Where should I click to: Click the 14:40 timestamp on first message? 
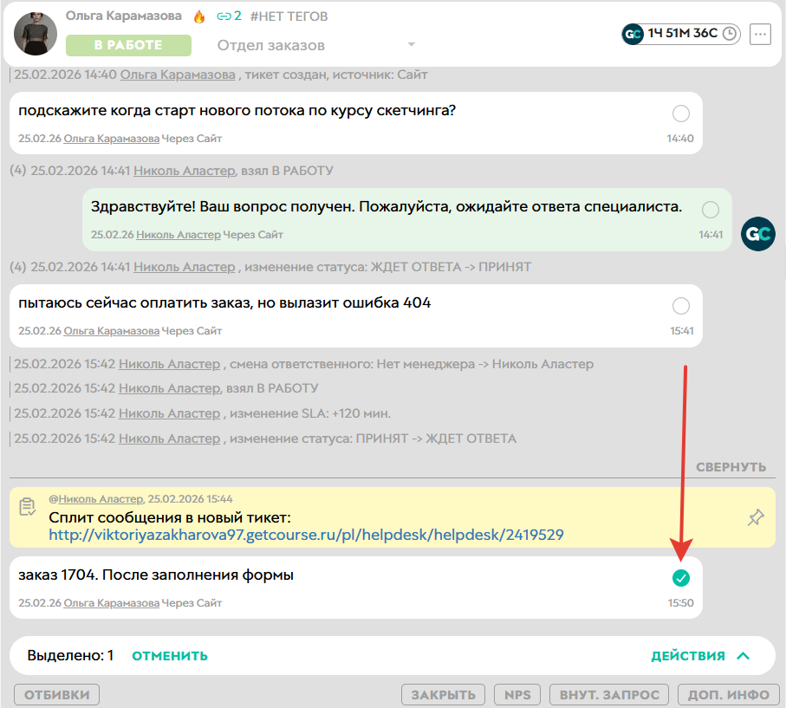(680, 139)
